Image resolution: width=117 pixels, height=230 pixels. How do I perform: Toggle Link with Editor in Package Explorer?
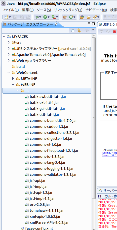79,30
